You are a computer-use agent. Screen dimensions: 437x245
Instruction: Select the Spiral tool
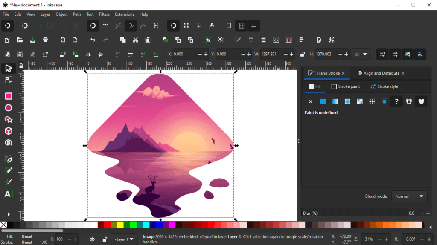pos(9,143)
